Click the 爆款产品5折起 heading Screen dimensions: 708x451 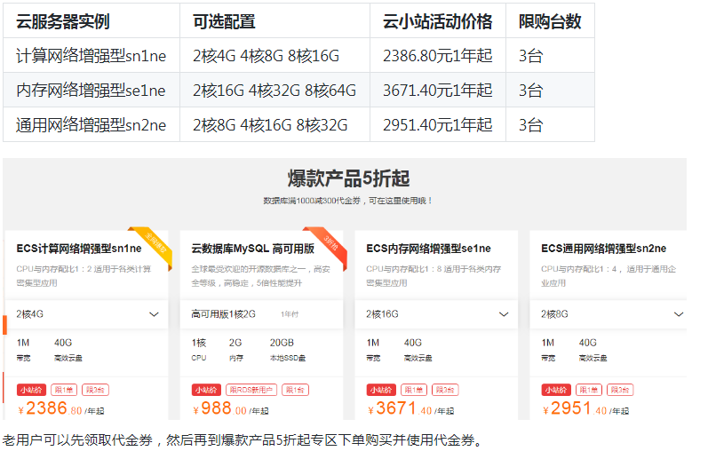(348, 178)
